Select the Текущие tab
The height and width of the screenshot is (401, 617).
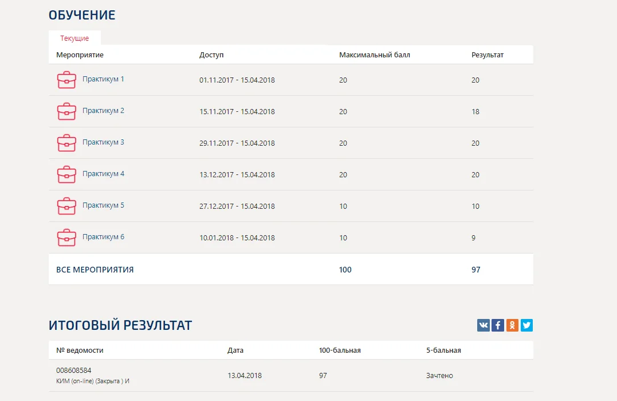74,38
